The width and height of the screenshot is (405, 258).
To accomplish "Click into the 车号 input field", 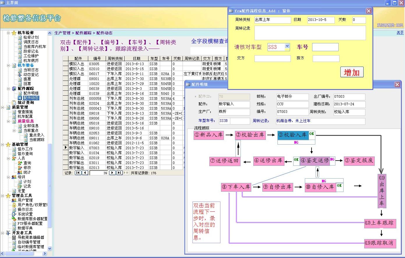I will pyautogui.click(x=325, y=47).
